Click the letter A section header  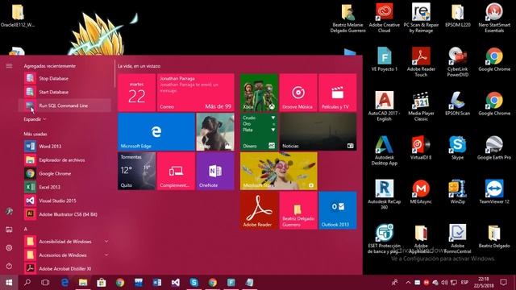(25, 229)
